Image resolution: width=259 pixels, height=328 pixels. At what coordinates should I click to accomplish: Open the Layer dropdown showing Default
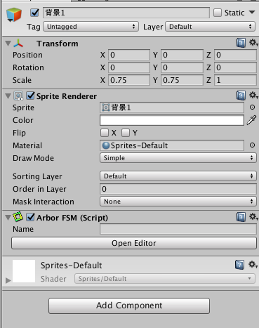point(210,27)
